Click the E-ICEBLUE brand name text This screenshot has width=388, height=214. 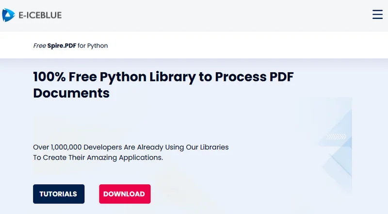point(40,15)
